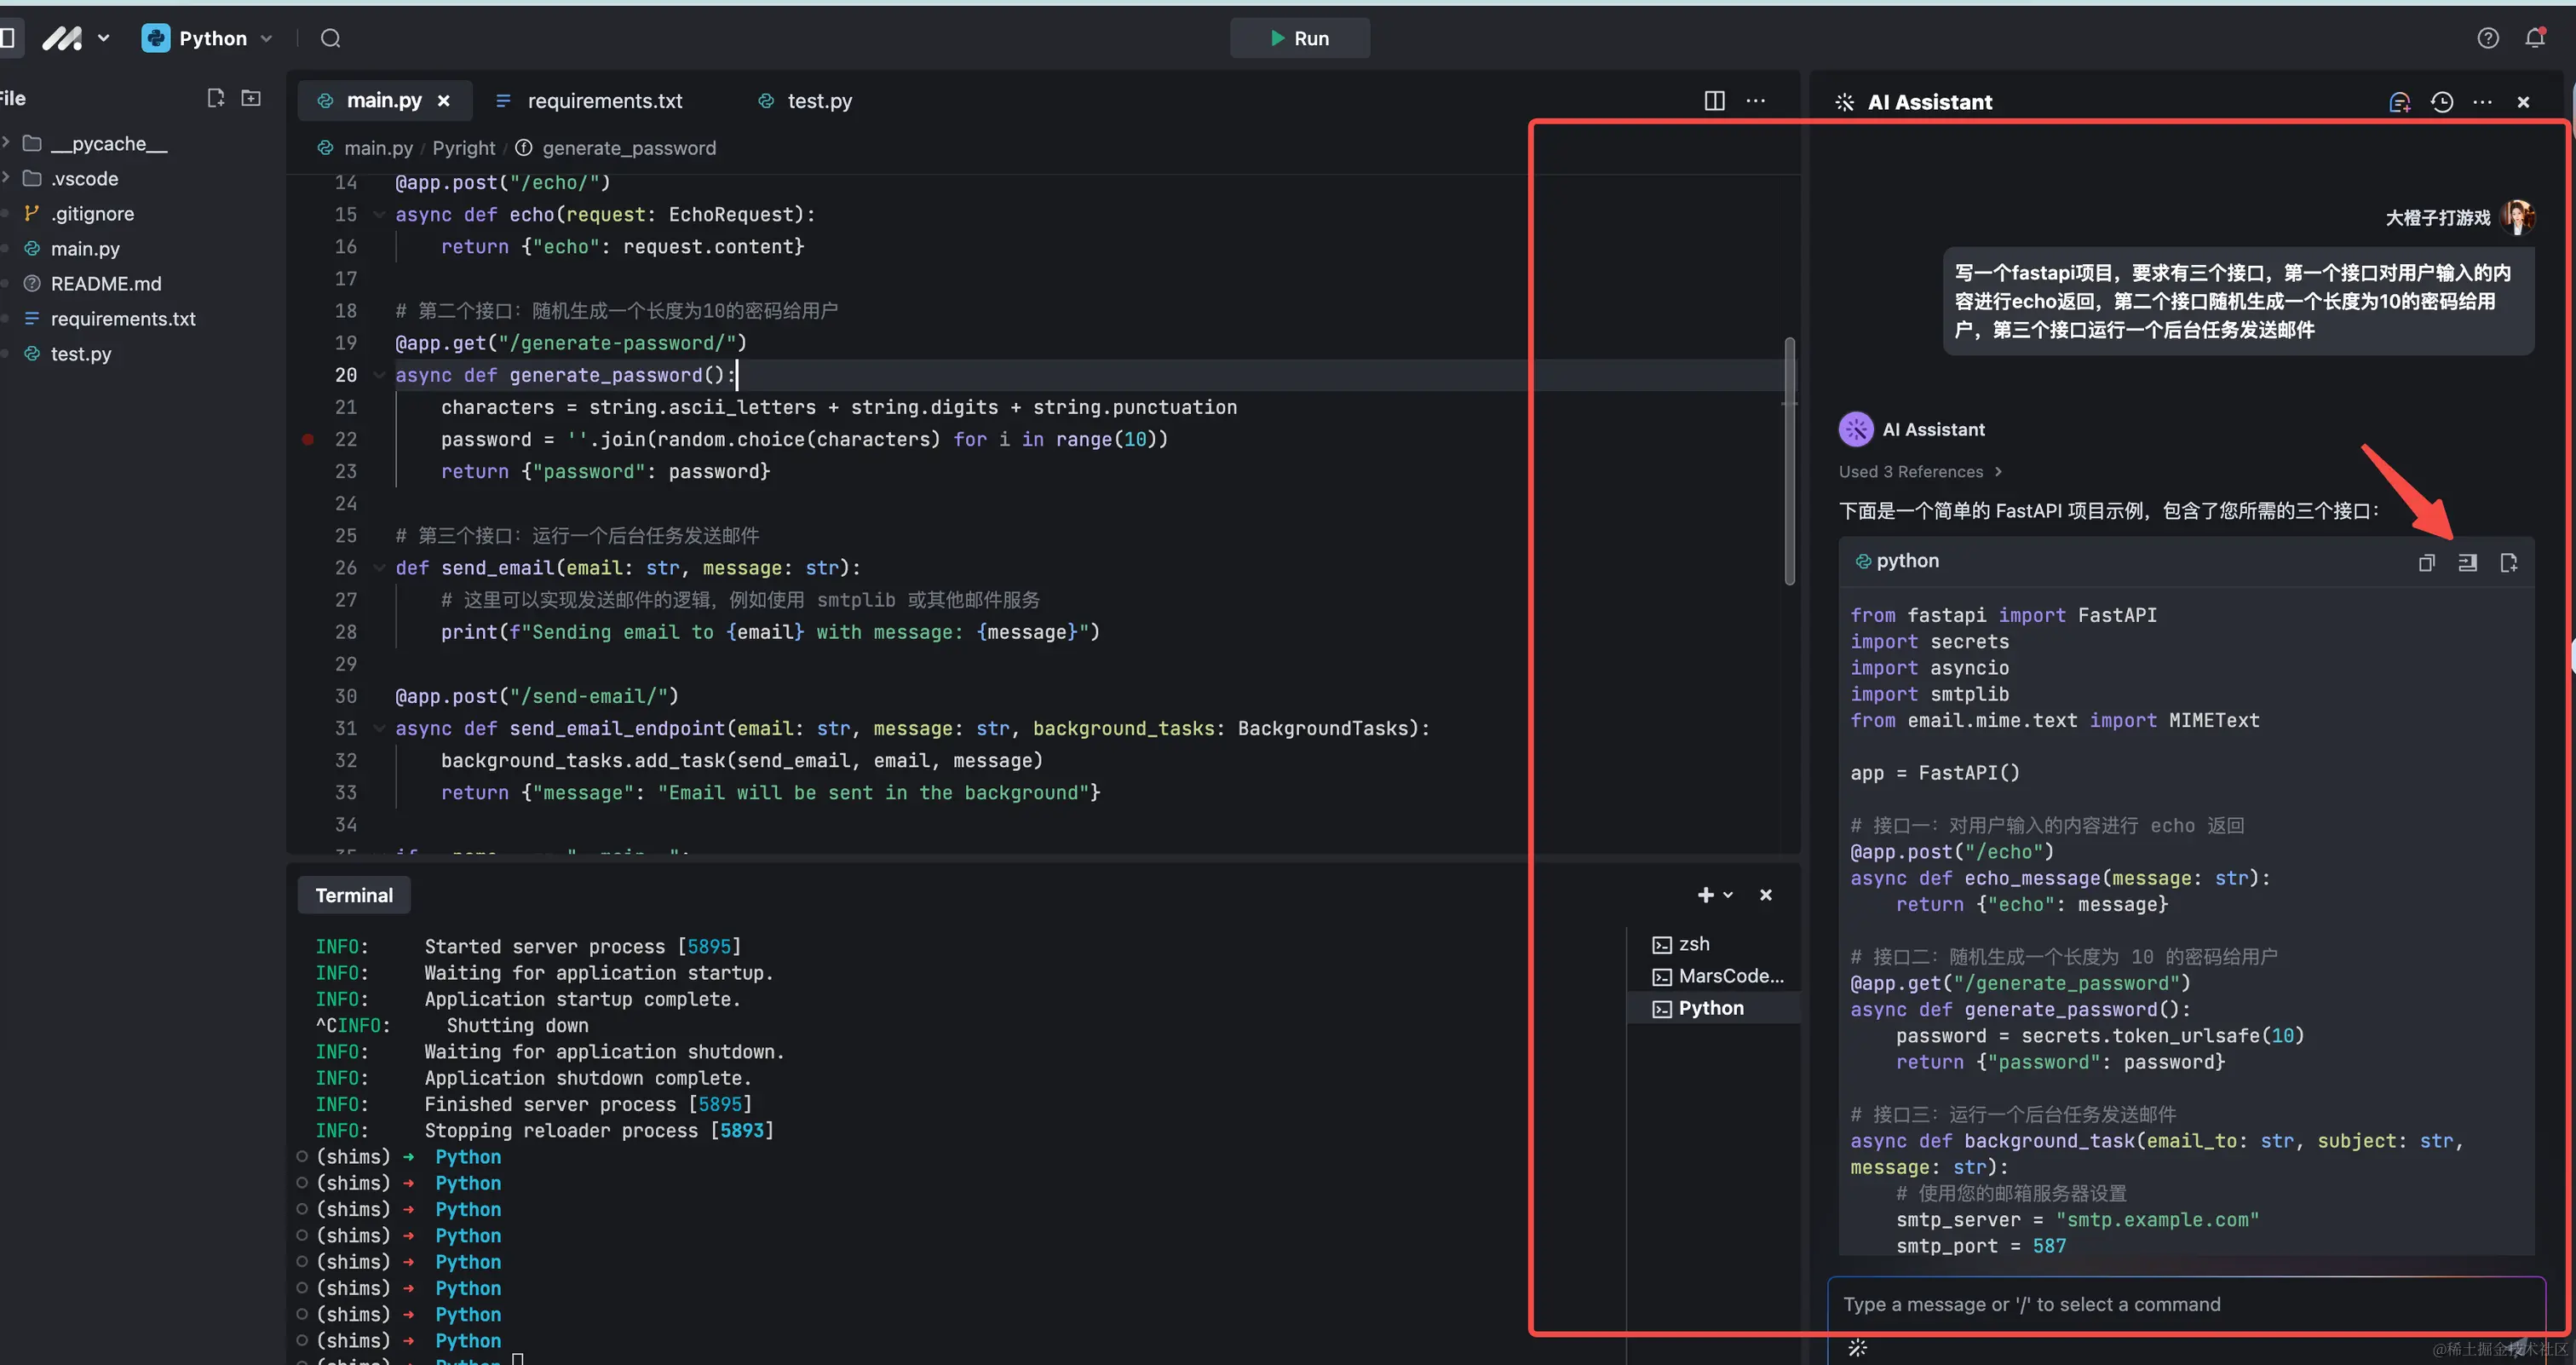2576x1365 pixels.
Task: Open the AI chat history icon
Action: [2442, 102]
